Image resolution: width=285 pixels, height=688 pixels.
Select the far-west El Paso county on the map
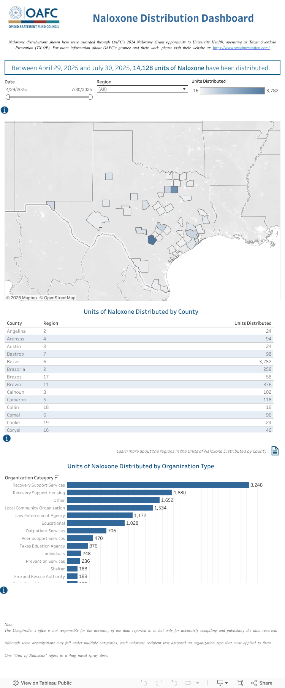coord(51,206)
